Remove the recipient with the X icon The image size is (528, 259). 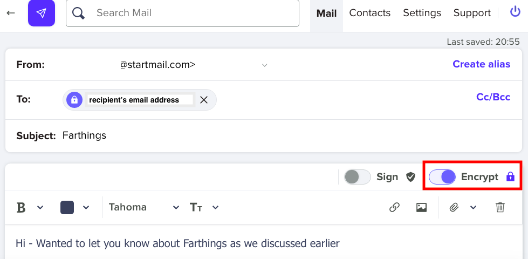(203, 100)
